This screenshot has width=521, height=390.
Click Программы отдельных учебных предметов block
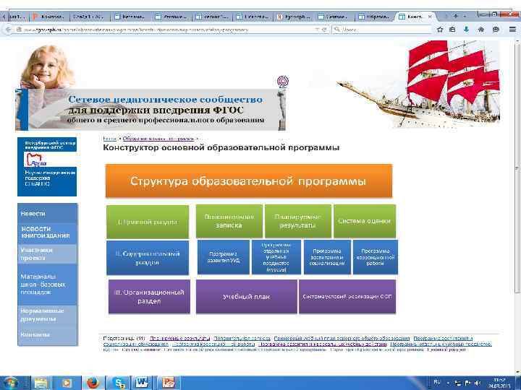[276, 257]
